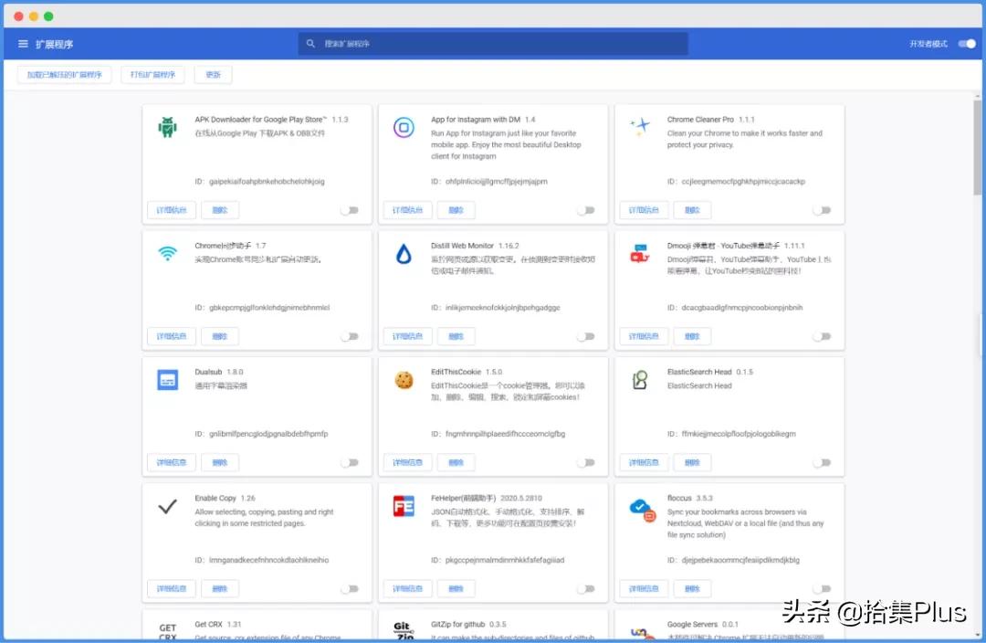Click the Chrome同步助手 wifi icon
986x643 pixels.
(167, 253)
